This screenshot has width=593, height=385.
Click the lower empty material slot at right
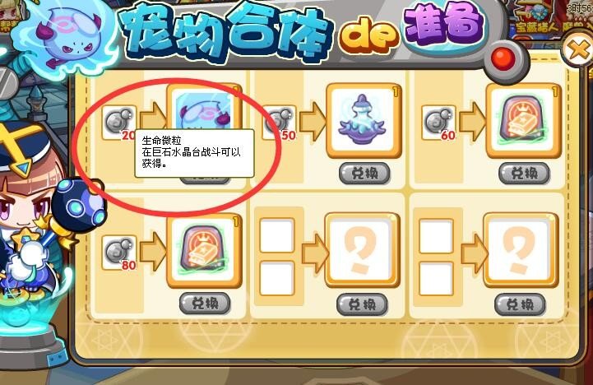click(x=436, y=278)
